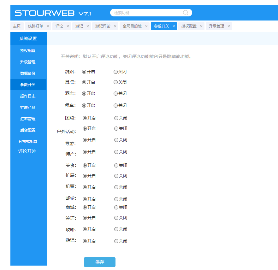The height and width of the screenshot is (270, 278).
Task: Close the 游记评论 tab
Action: pyautogui.click(x=115, y=26)
